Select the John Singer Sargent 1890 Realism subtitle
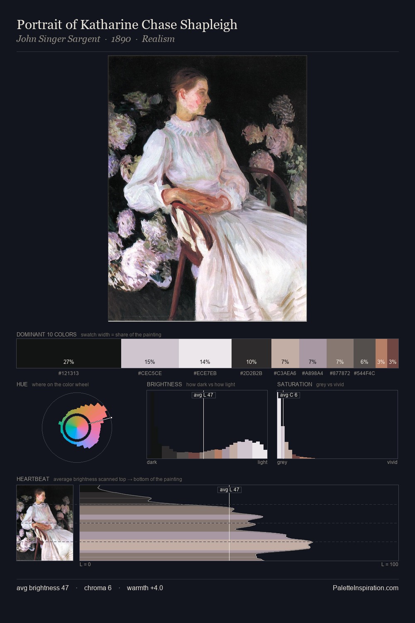Image resolution: width=415 pixels, height=623 pixels. click(95, 39)
